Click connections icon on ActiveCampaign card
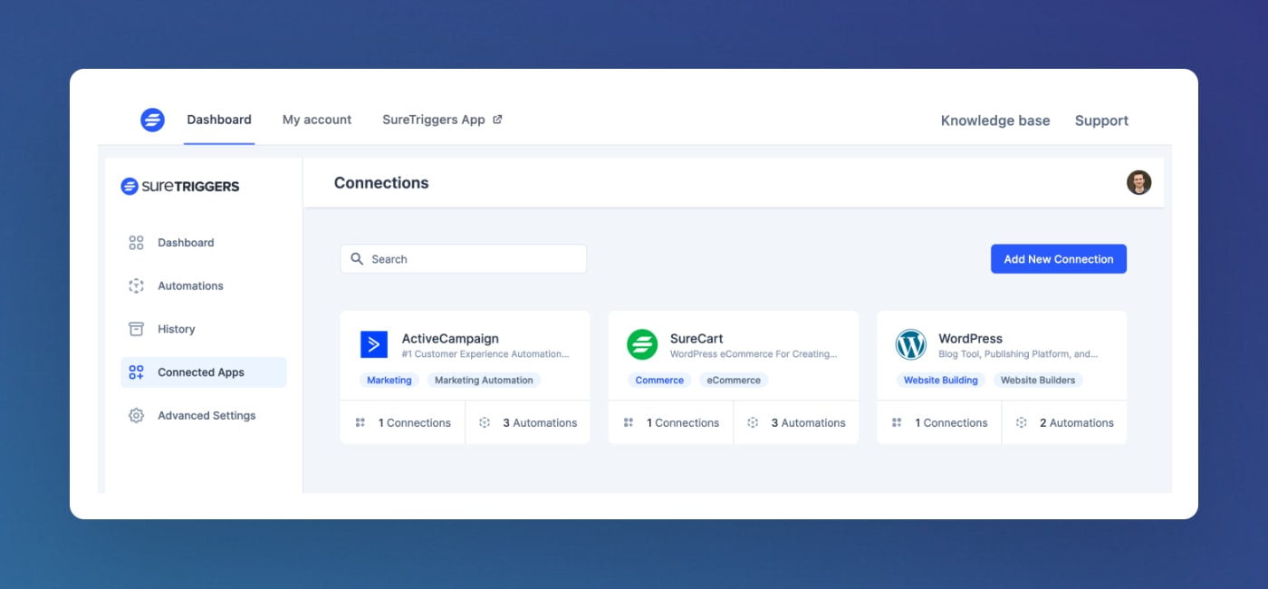This screenshot has height=589, width=1268. [360, 423]
